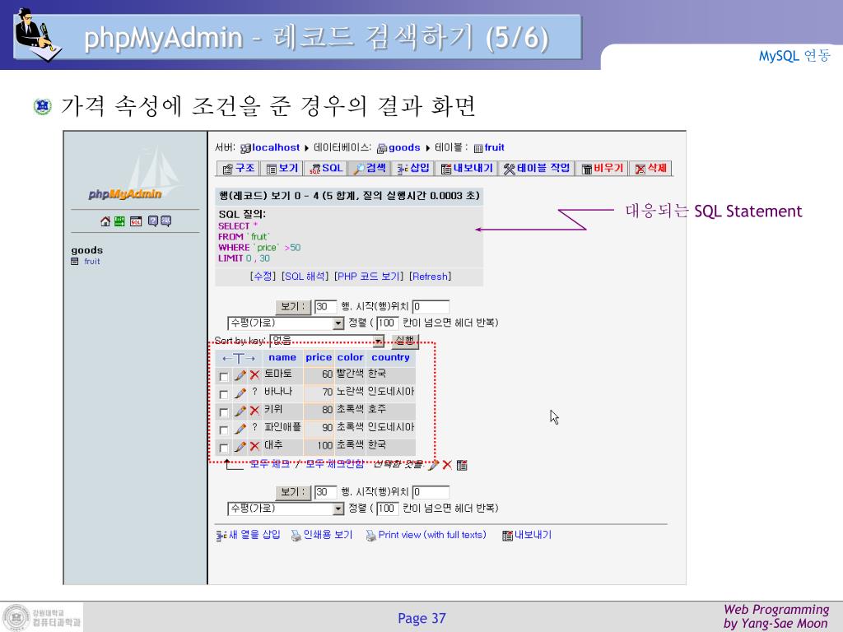Click the fruit table icon in sidebar
The image size is (843, 632).
tap(75, 261)
